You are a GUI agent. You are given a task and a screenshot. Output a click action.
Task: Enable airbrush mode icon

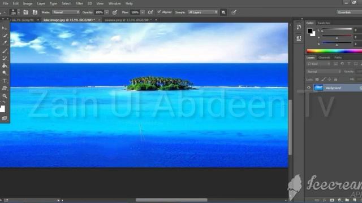[x=150, y=12]
